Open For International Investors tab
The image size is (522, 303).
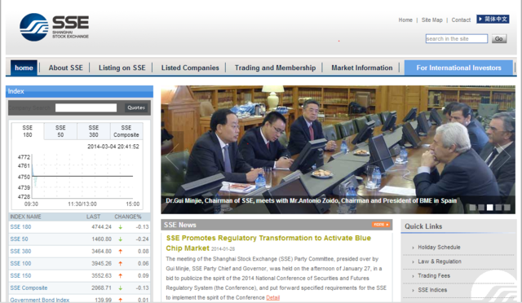pyautogui.click(x=458, y=68)
